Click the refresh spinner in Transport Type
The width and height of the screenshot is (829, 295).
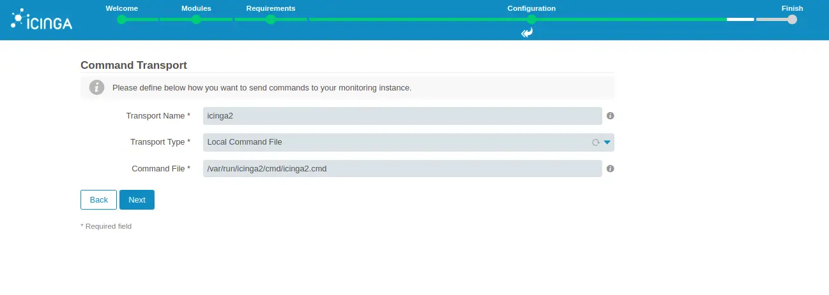pos(595,142)
